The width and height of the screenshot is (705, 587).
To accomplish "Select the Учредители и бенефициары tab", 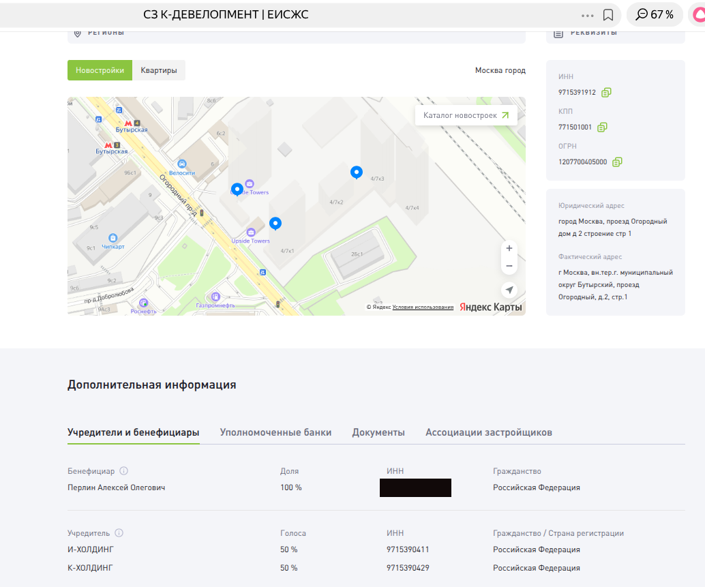I will (x=133, y=432).
